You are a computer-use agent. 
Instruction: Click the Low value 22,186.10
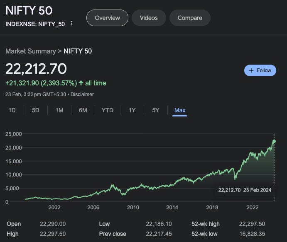pyautogui.click(x=159, y=224)
